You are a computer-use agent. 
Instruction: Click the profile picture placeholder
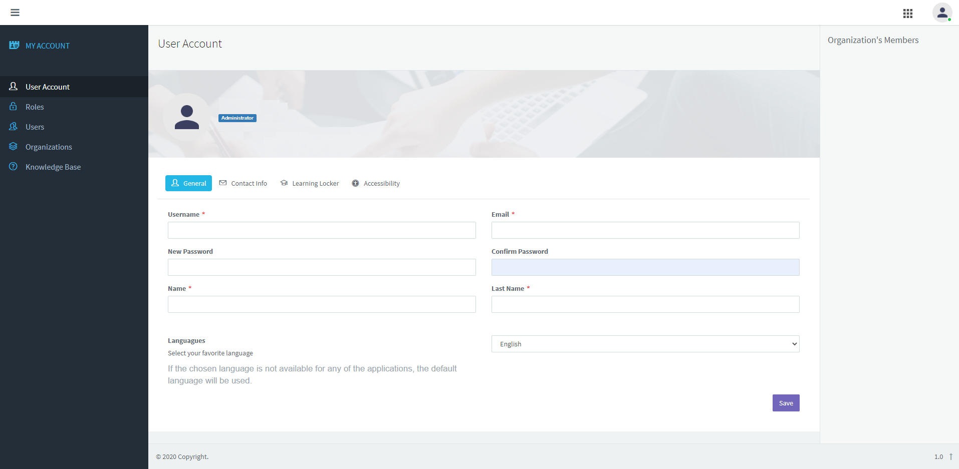coord(187,117)
